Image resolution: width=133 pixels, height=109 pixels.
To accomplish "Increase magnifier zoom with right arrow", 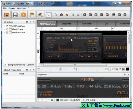I will (x=46, y=100).
